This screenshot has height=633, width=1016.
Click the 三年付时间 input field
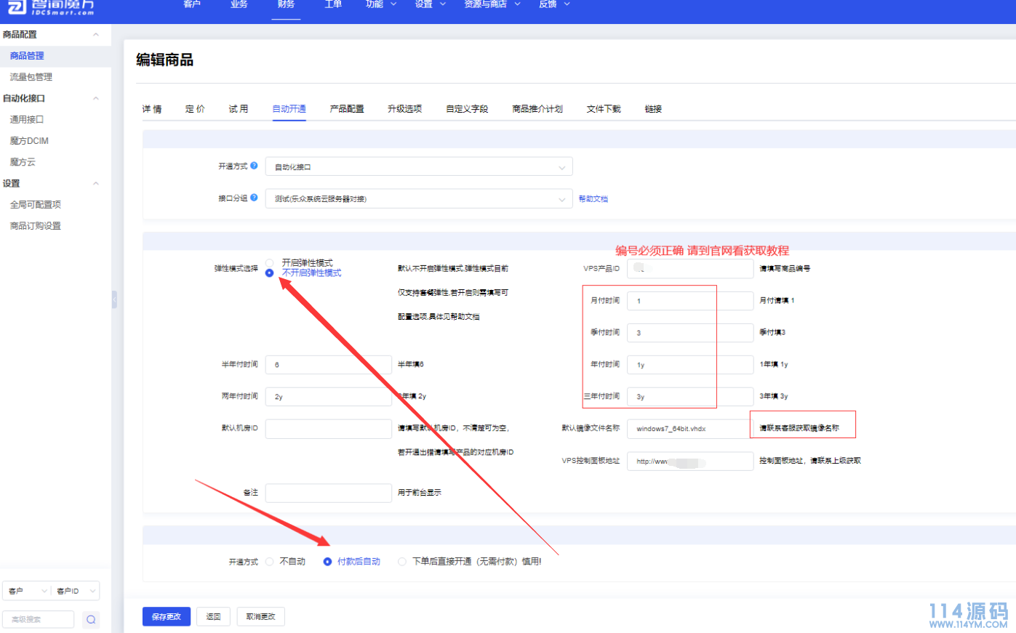(690, 397)
